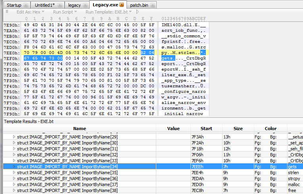Screen dimensions: 303x194
Task: Close the patch.bin tab
Action: tap(151, 5)
